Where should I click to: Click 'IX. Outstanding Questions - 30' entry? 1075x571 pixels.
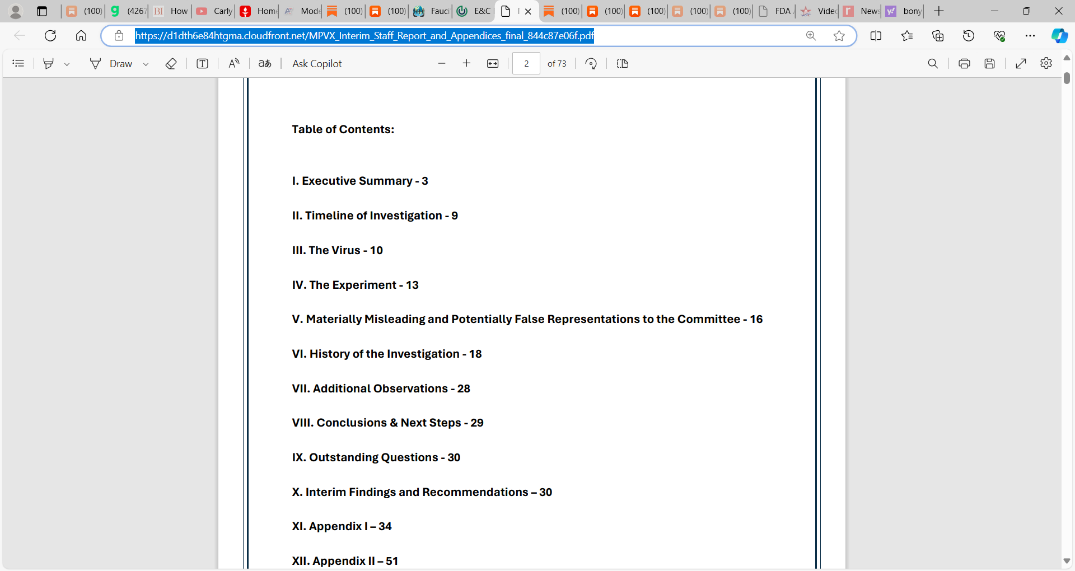pos(376,457)
